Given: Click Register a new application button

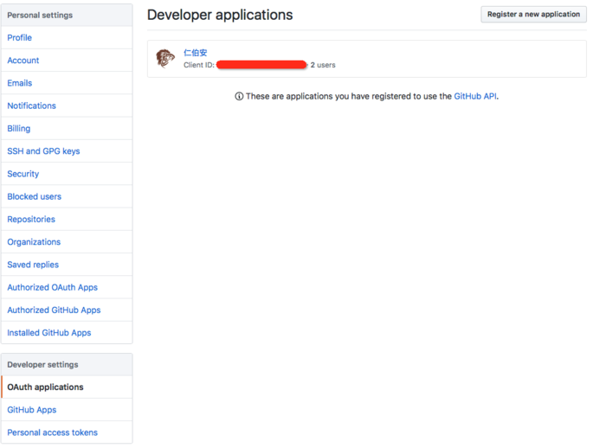Looking at the screenshot, I should pos(533,15).
